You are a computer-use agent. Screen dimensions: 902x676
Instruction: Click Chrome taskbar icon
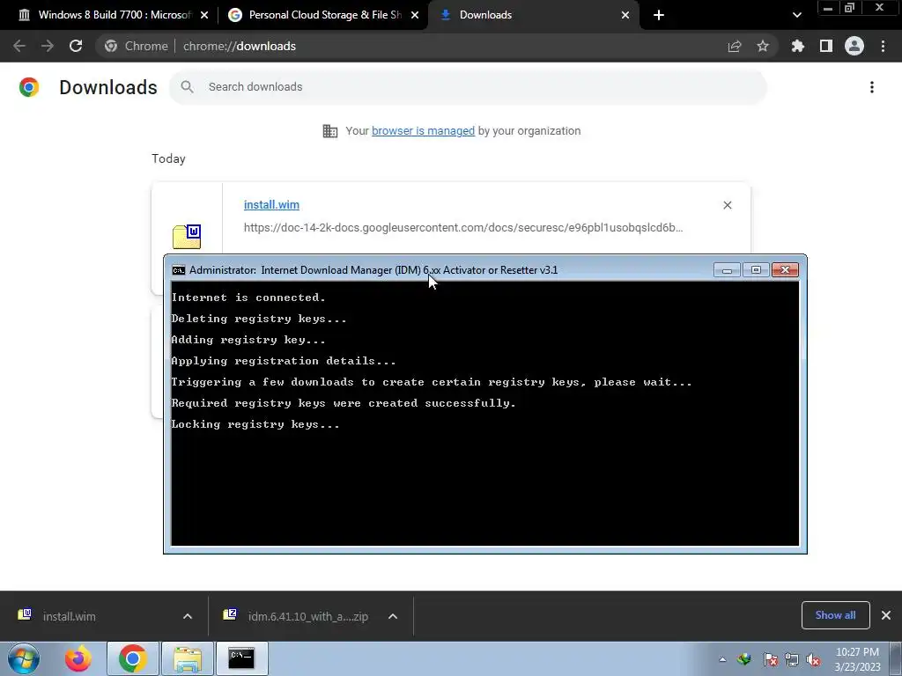[x=132, y=658]
